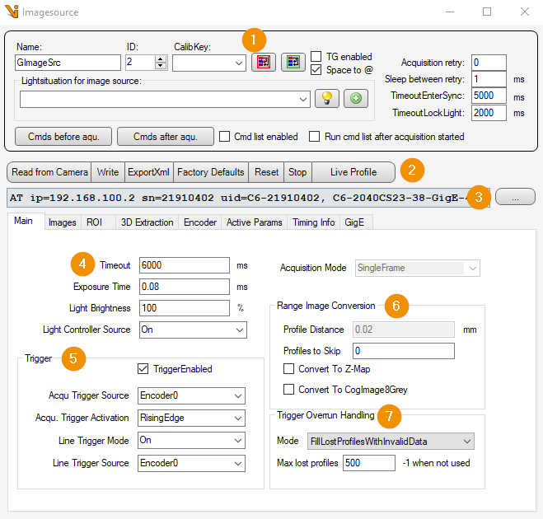
Task: Click the disabled Profile Distance field
Action: (x=404, y=330)
